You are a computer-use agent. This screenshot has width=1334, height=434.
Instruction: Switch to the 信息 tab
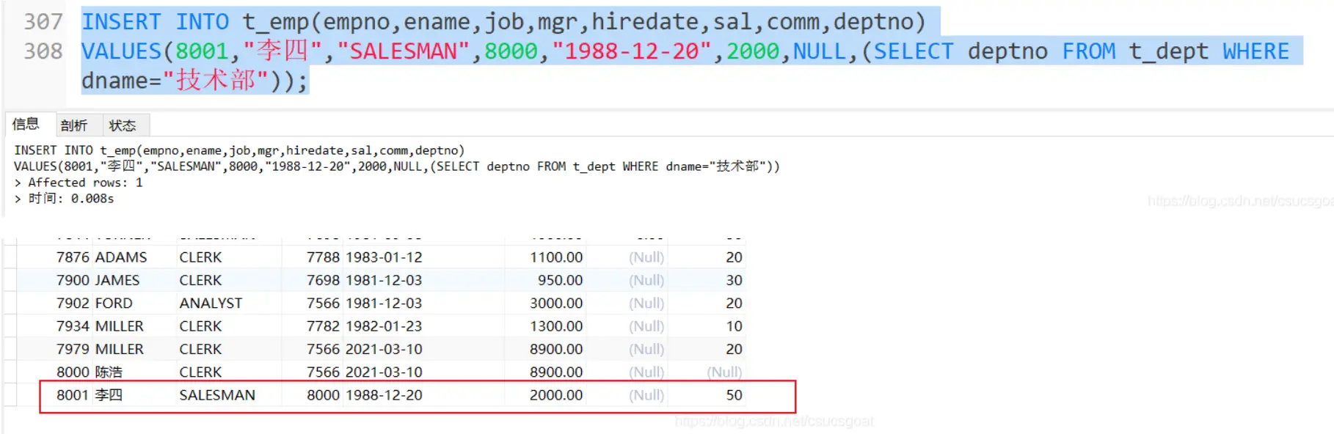[26, 124]
